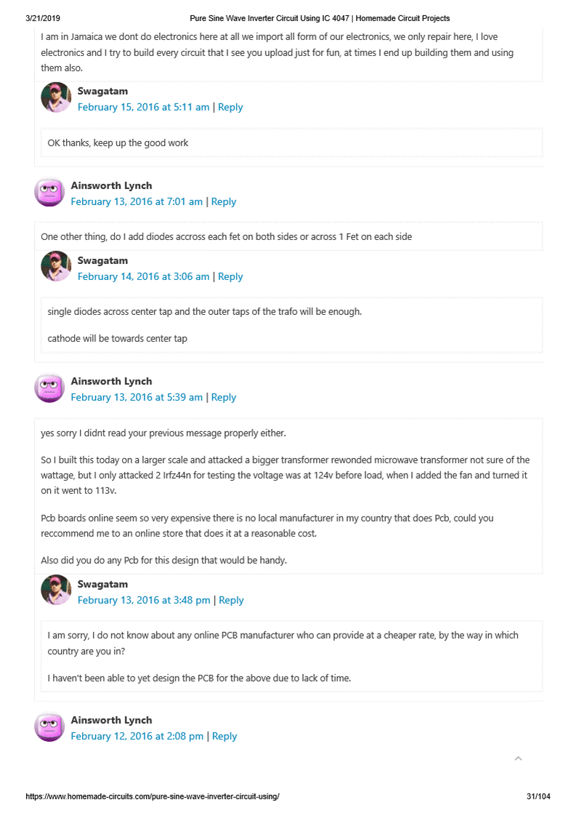
Task: Open the February 14, 2016 at 3:06 am permalink
Action: click(143, 276)
